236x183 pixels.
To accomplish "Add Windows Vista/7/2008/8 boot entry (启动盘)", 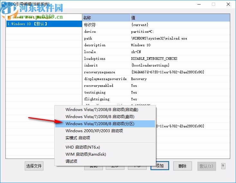I will point(105,110).
